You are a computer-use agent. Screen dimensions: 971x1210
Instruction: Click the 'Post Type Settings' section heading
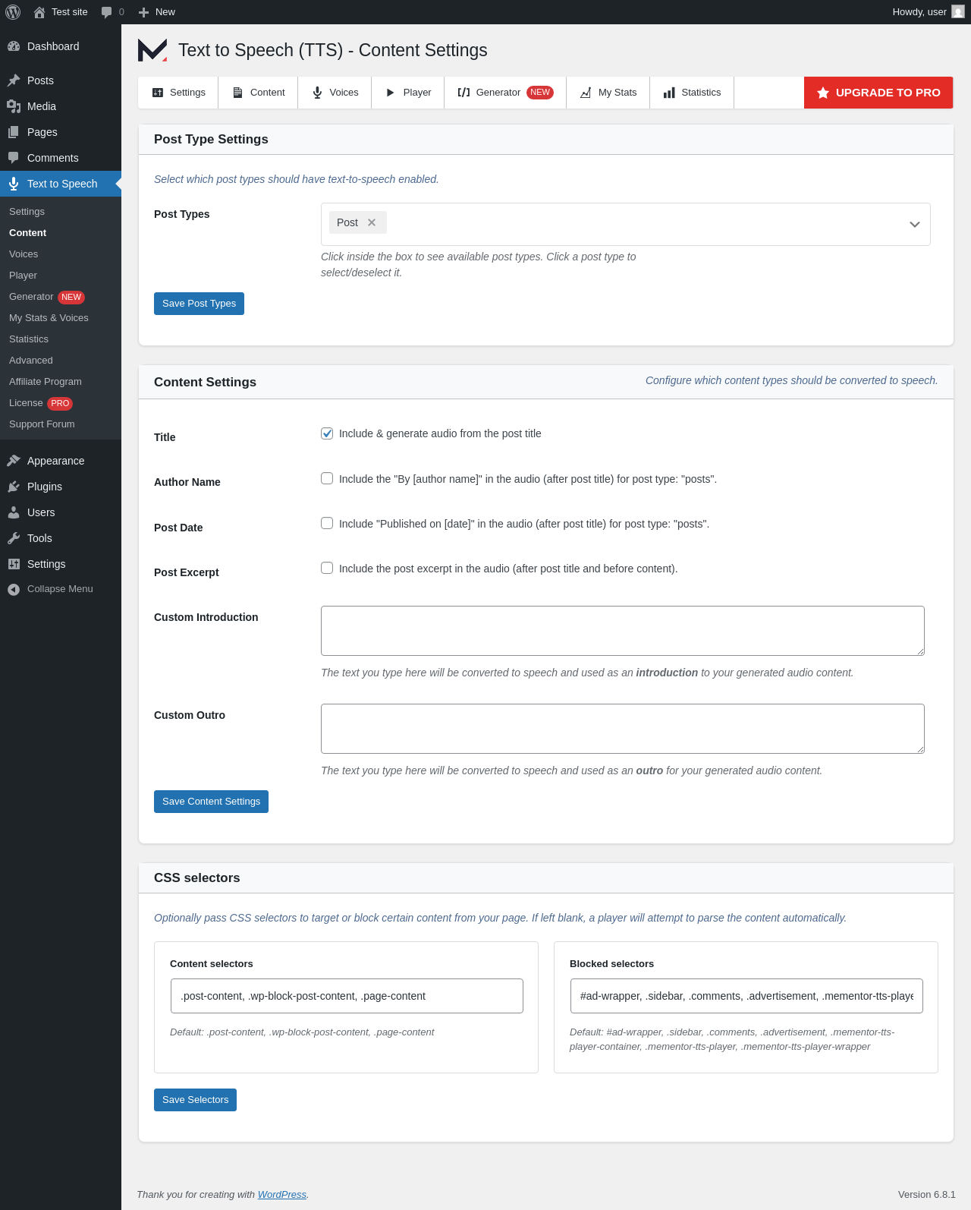coord(211,140)
